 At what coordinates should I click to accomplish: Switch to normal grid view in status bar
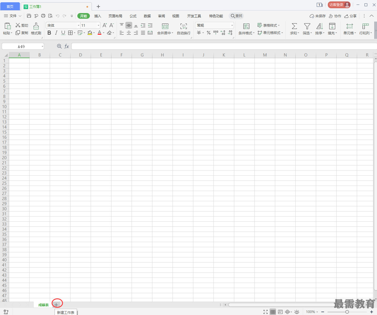(273, 312)
